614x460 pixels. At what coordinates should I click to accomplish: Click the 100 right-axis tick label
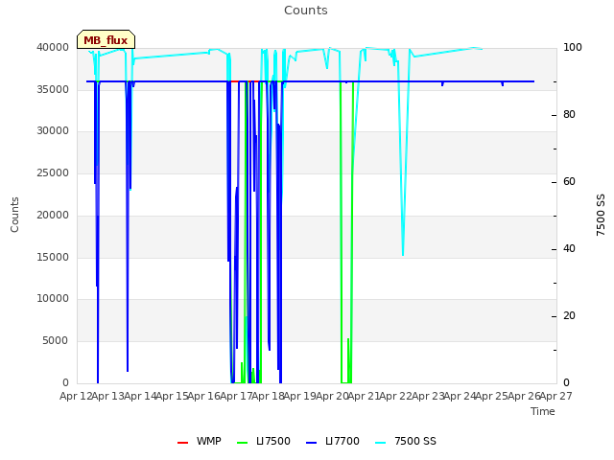(x=573, y=47)
